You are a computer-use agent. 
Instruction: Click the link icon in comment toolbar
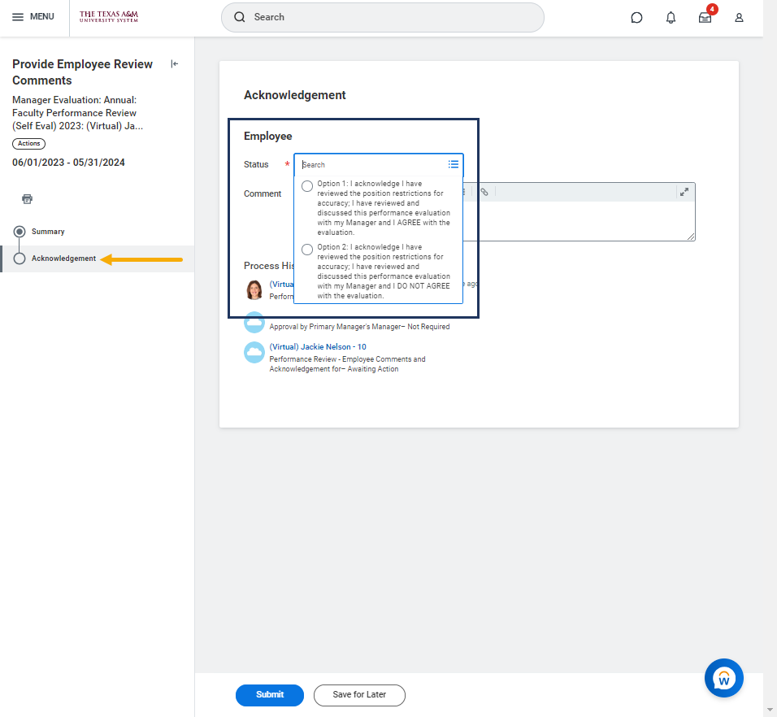tap(484, 192)
